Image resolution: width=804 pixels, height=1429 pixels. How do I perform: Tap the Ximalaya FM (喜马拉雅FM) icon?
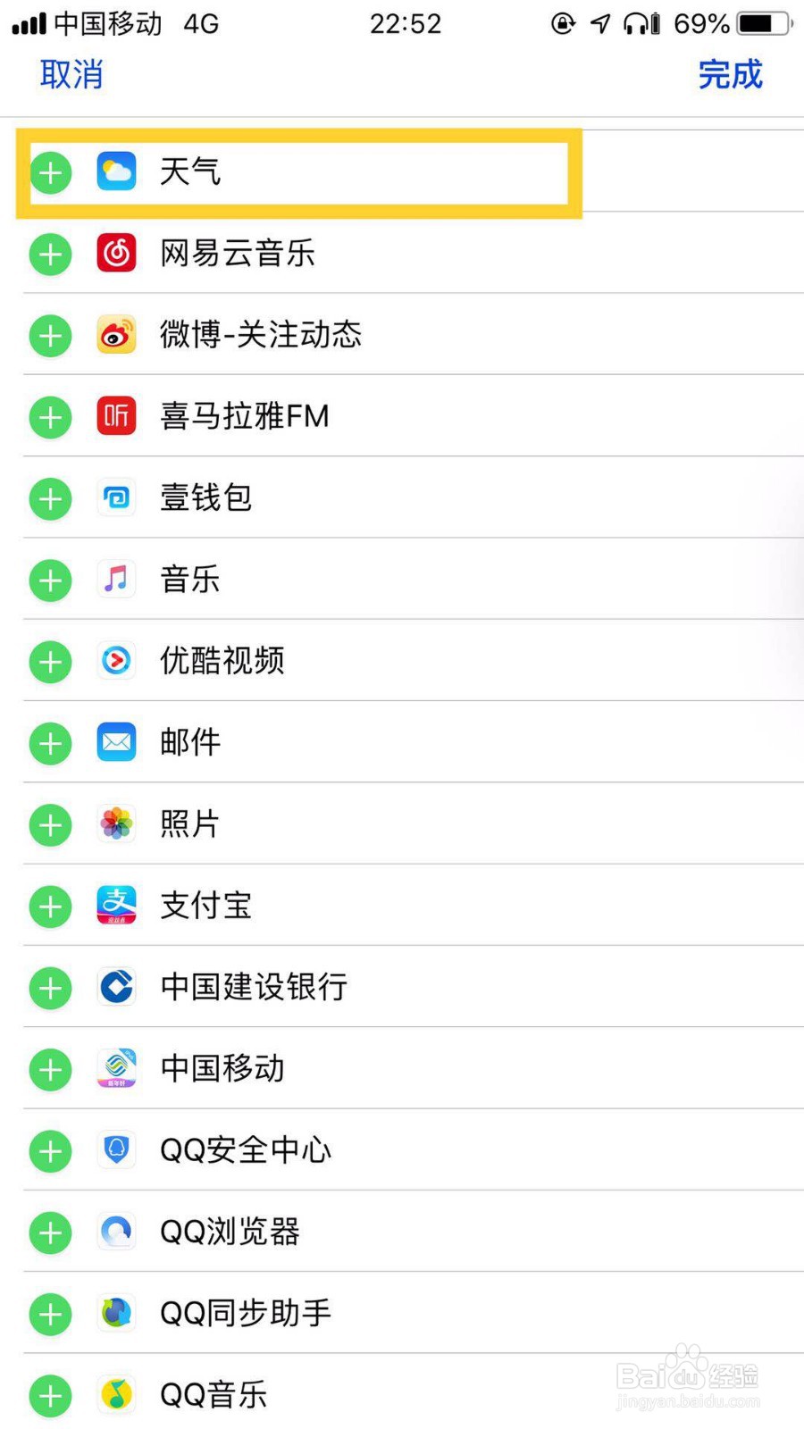point(116,416)
